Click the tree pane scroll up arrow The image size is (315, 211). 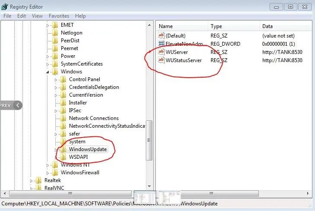coord(149,25)
